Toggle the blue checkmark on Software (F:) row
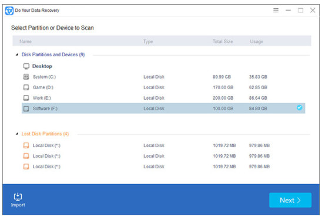 [x=300, y=107]
